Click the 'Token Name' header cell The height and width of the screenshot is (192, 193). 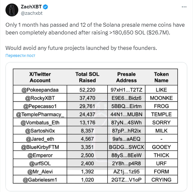(161, 77)
